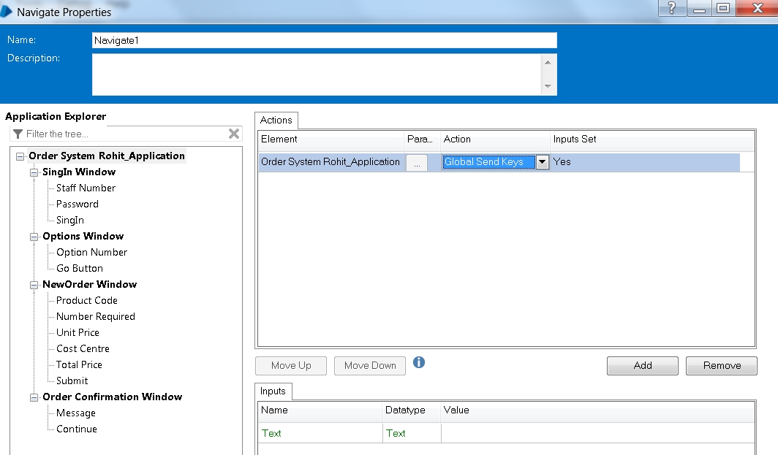
Task: Open the Action dropdown for Global Send Keys
Action: point(542,162)
